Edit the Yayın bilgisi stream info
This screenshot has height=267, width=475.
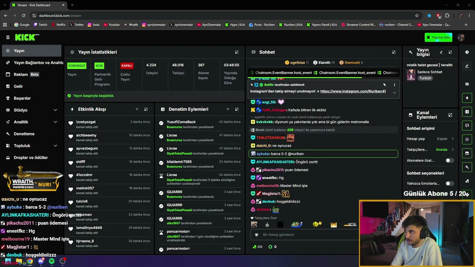441,52
